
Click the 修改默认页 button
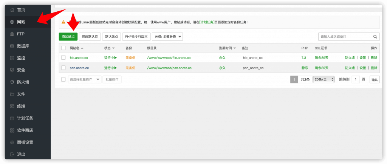(x=90, y=37)
